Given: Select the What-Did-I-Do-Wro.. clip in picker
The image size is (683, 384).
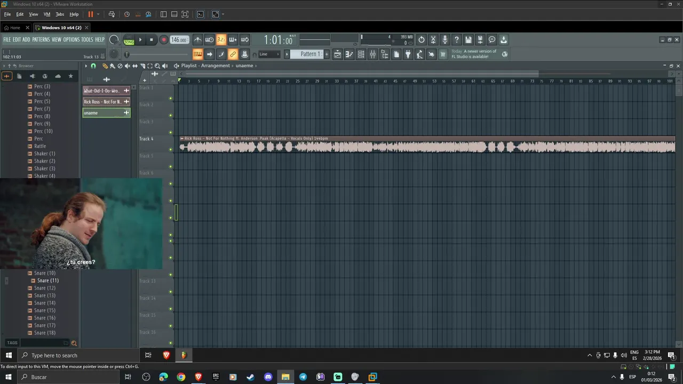Looking at the screenshot, I should (106, 91).
